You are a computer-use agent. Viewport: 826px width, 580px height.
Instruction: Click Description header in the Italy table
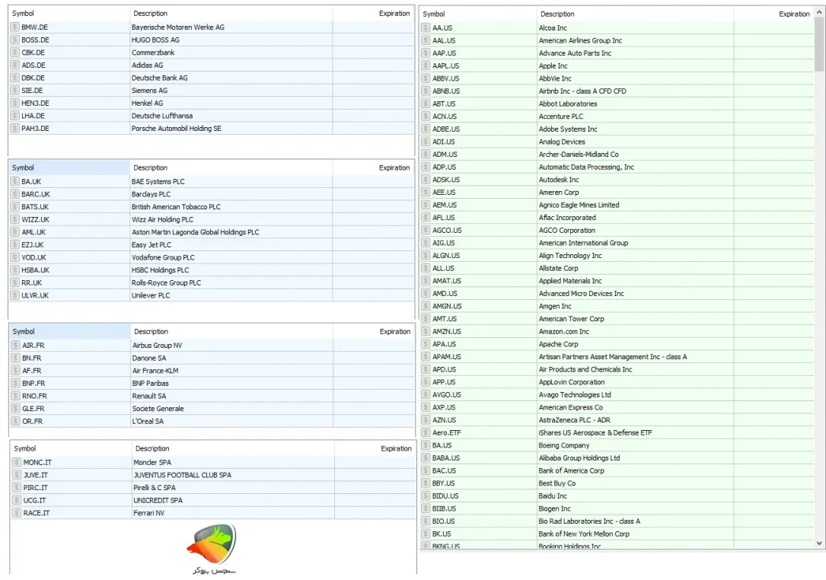coord(233,448)
